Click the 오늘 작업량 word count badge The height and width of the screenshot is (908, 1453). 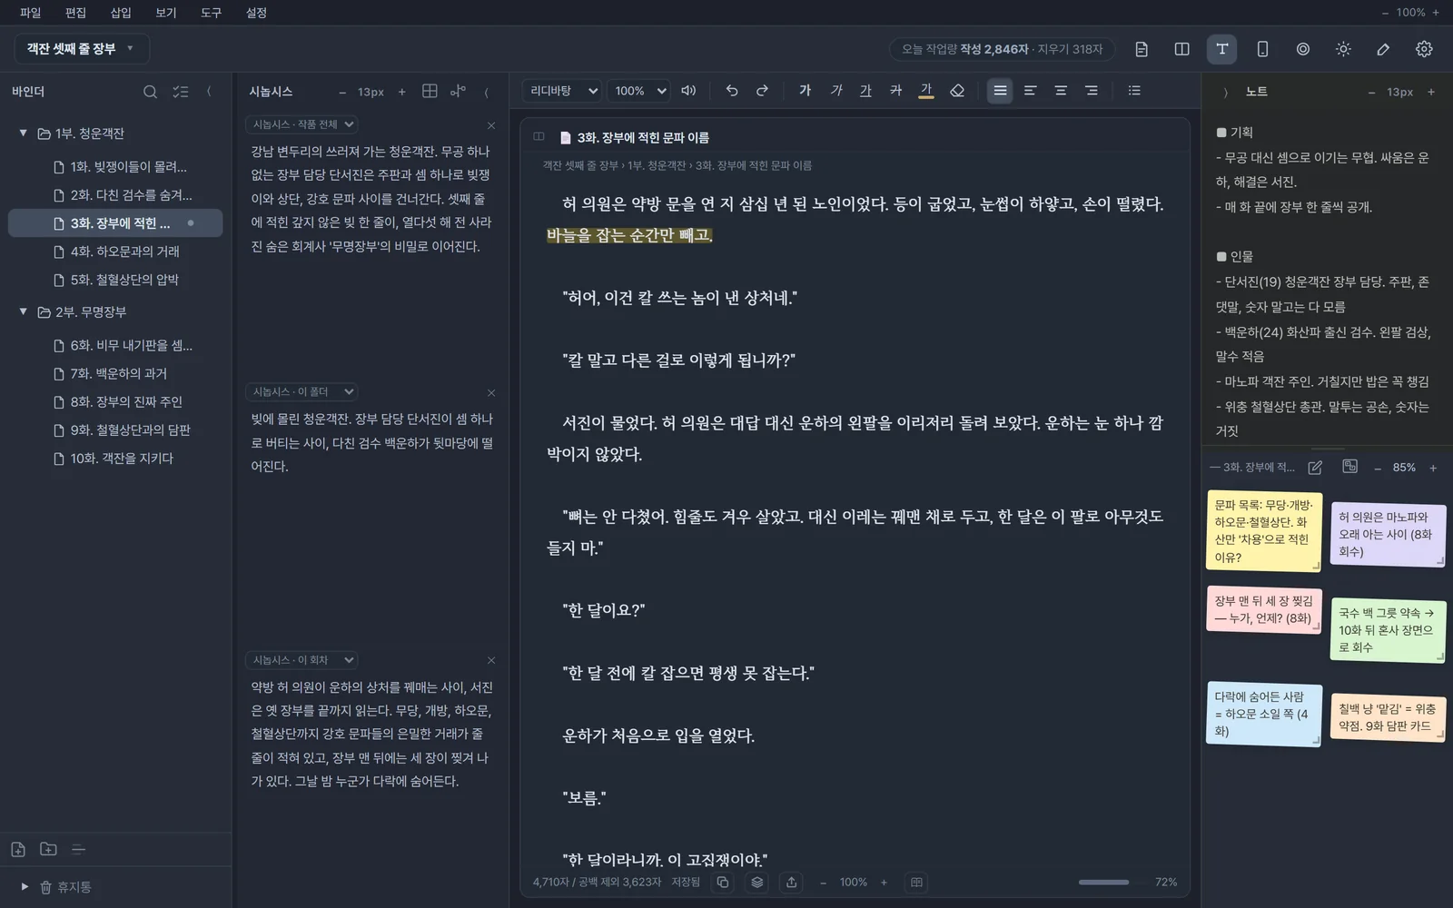point(1002,49)
